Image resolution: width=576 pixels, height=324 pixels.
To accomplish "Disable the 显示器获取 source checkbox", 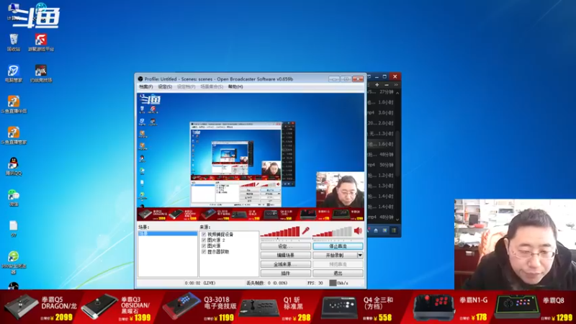I will tap(204, 251).
